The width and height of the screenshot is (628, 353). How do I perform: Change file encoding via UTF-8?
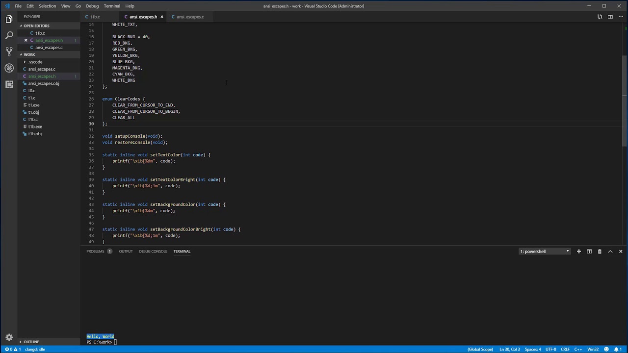coord(550,349)
